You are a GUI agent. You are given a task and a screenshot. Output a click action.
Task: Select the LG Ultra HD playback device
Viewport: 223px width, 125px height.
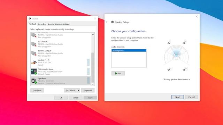(61, 44)
